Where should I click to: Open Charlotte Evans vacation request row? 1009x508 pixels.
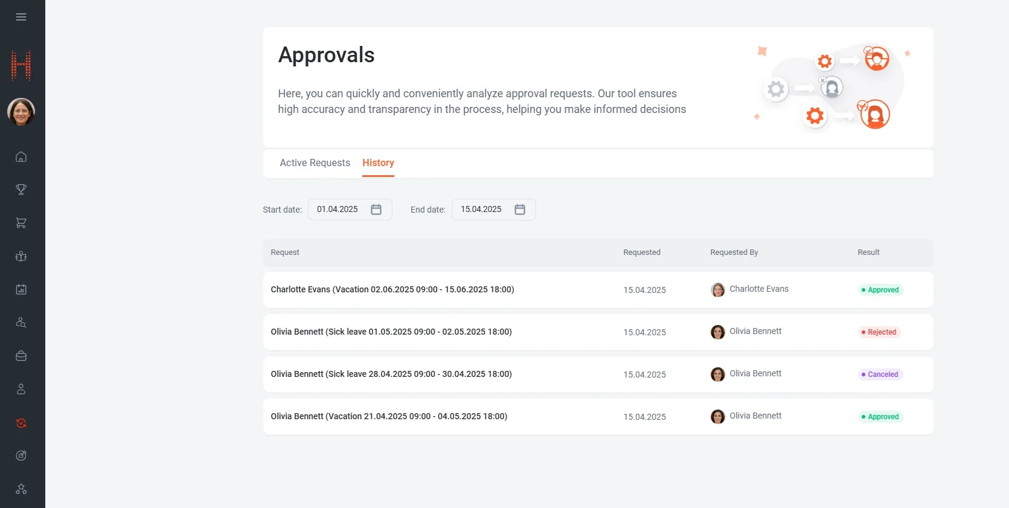click(x=392, y=290)
